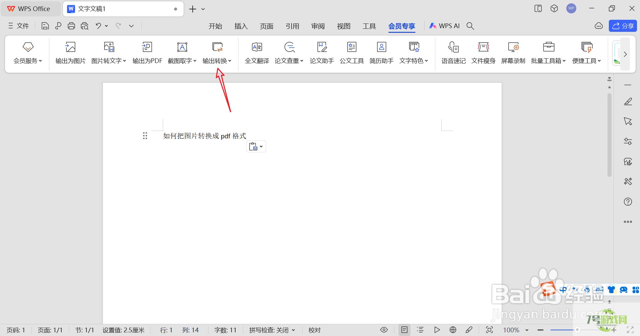This screenshot has height=336, width=640.
Task: Open 文件瘦身 file slimming tool
Action: pos(483,53)
